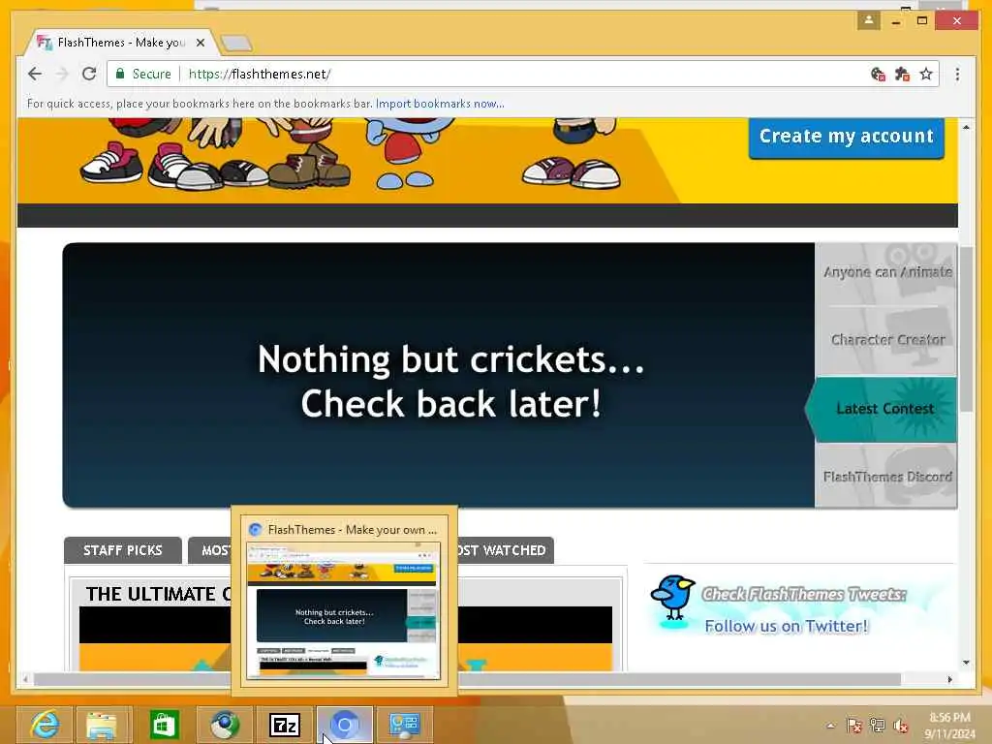Viewport: 992px width, 744px height.
Task: Close the FlashThemes tab
Action: [201, 43]
